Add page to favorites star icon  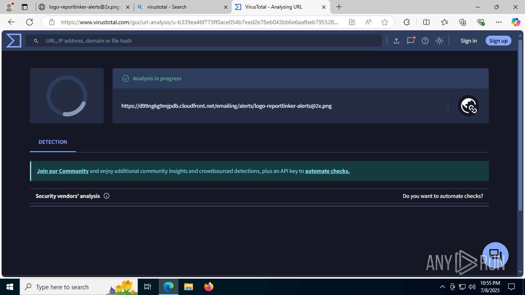pos(385,22)
